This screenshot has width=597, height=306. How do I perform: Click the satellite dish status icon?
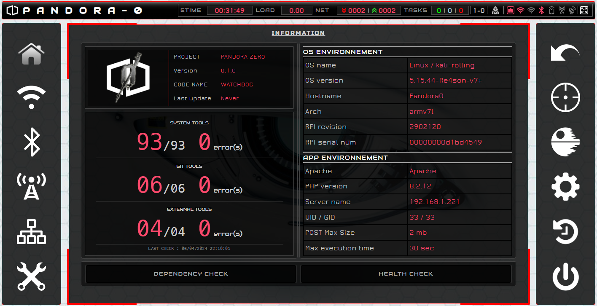point(573,11)
